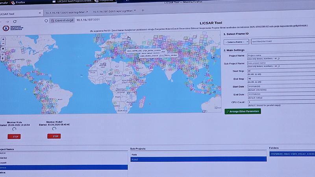Select the map rectangle draw tool

pyautogui.click(x=3, y=49)
